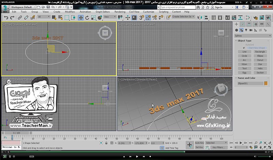Activate the Select and Link tool
Screen dimensions: 273x160
[20, 18]
